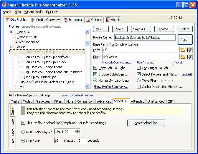Click the Options sliders icon
Screen dimensions: 198x154
click(88, 20)
